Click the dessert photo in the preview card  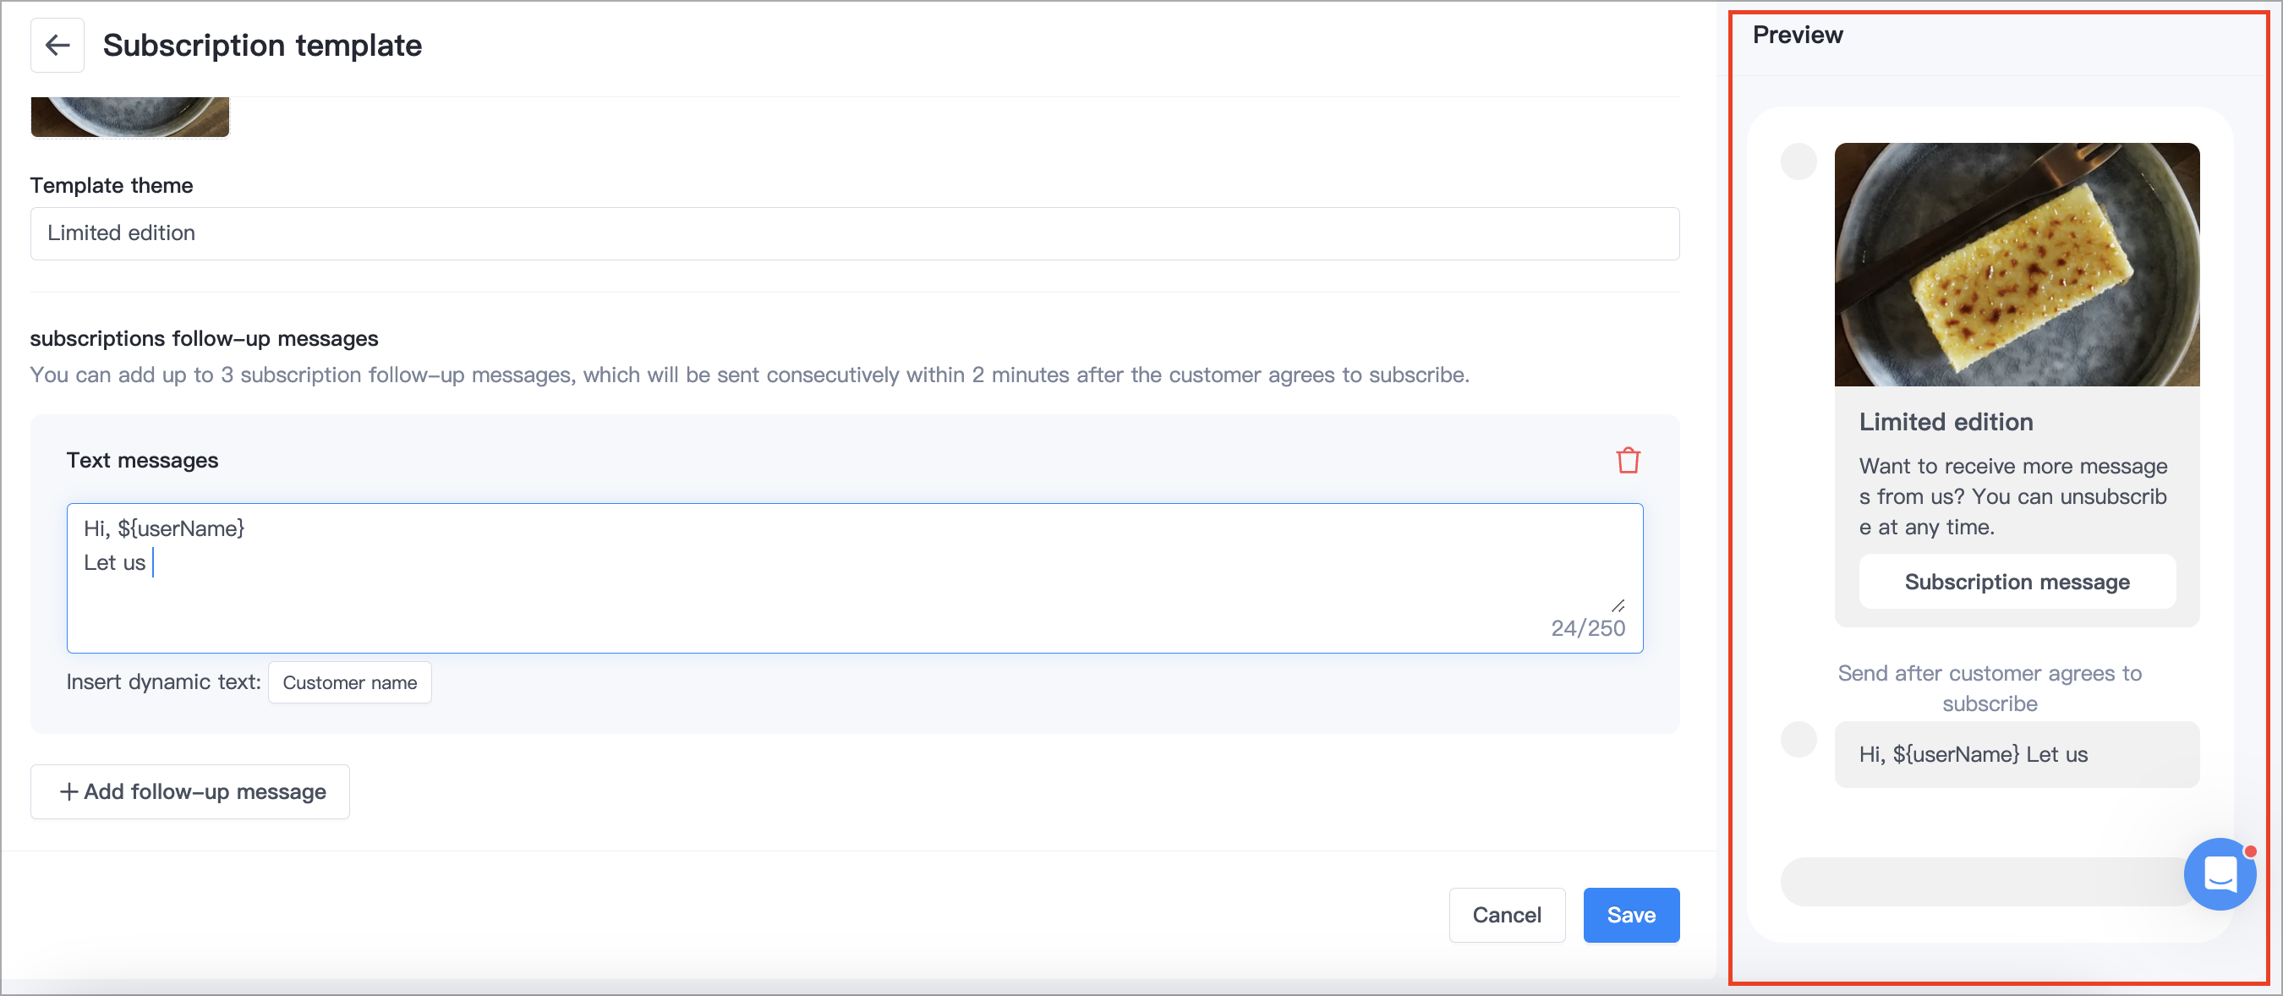coord(2017,265)
